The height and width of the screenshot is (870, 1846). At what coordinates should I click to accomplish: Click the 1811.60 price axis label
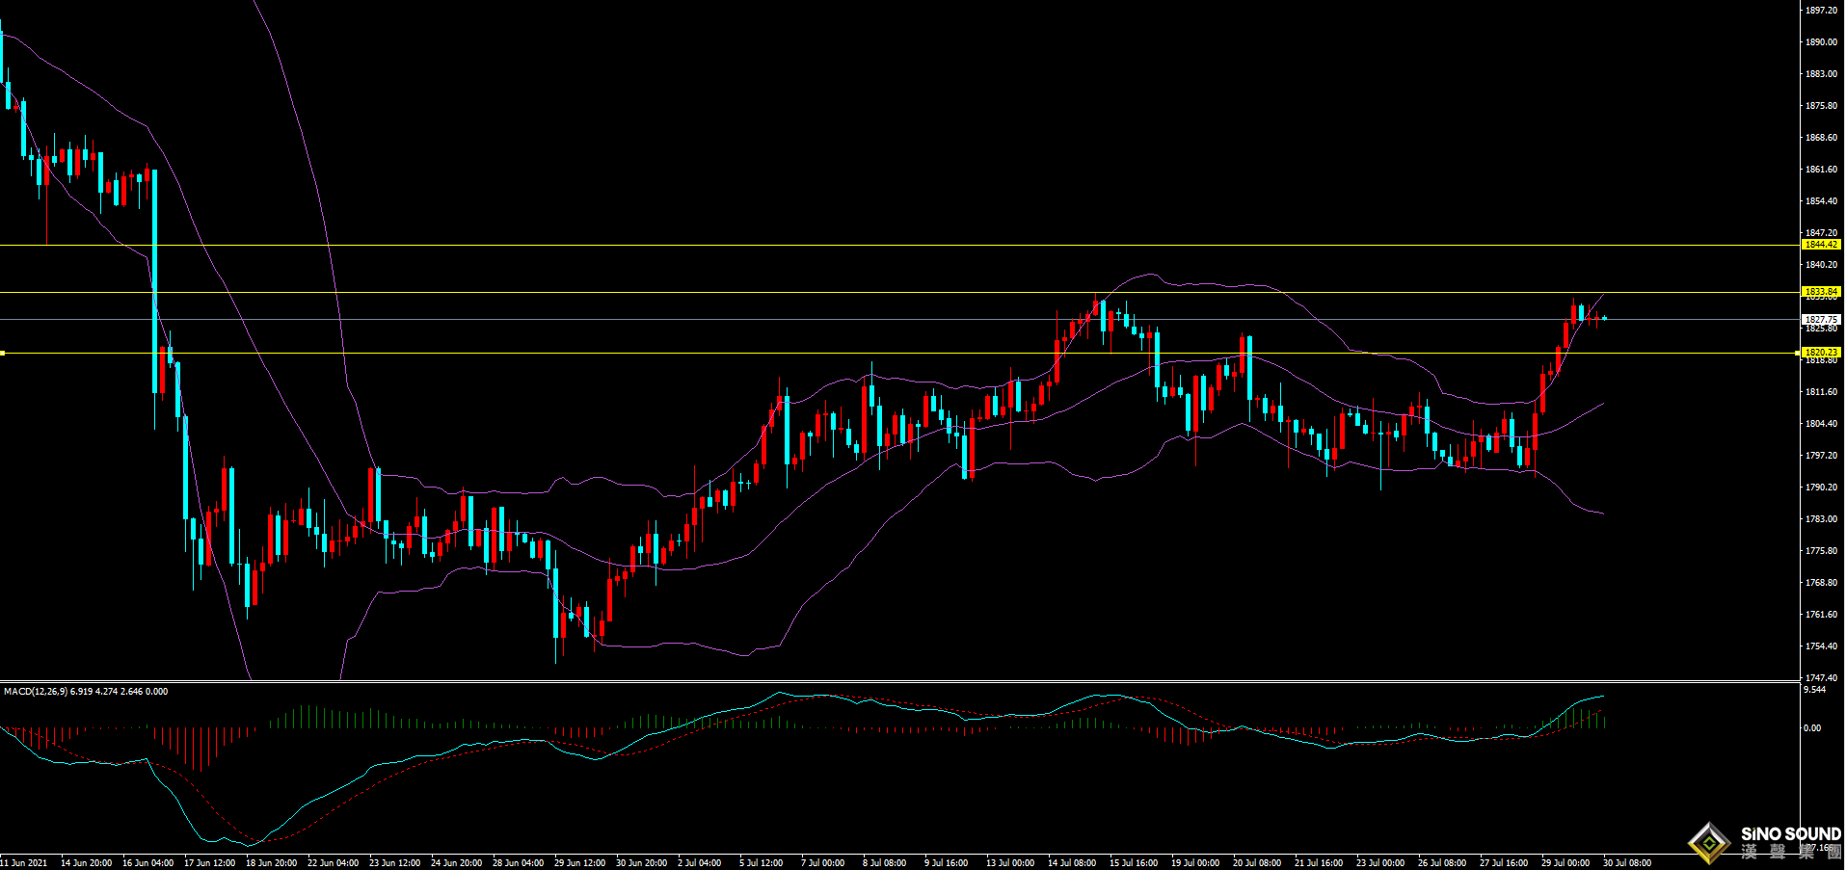click(1821, 392)
